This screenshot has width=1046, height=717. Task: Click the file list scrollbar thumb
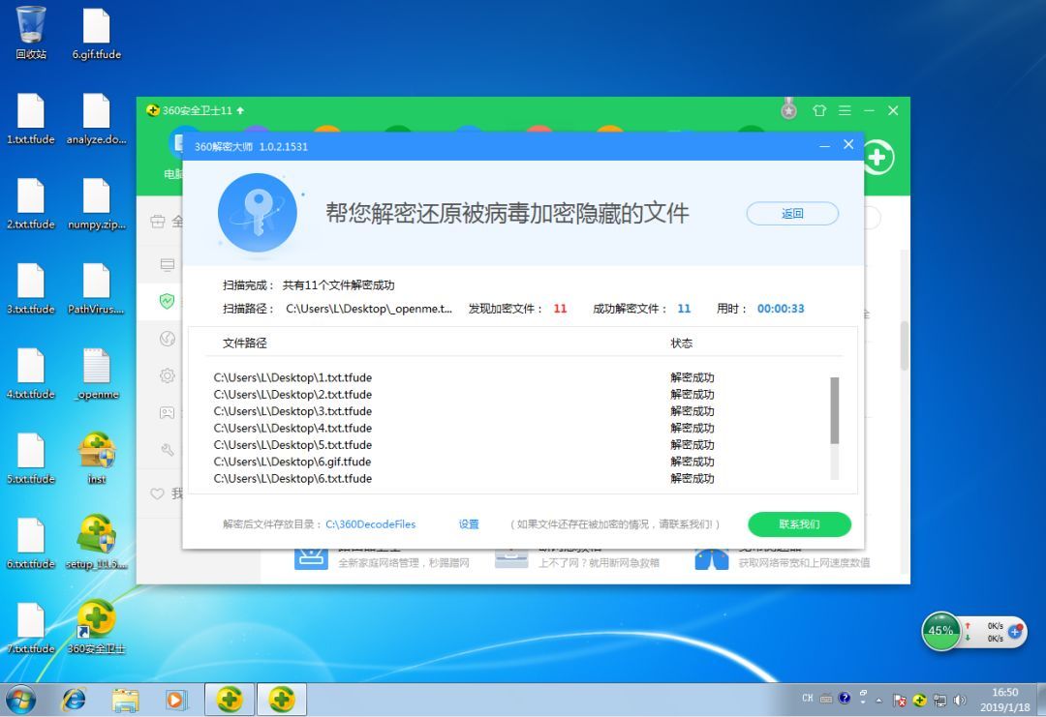tap(834, 410)
